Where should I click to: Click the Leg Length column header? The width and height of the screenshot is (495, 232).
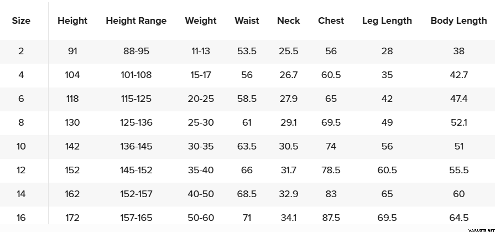point(387,21)
